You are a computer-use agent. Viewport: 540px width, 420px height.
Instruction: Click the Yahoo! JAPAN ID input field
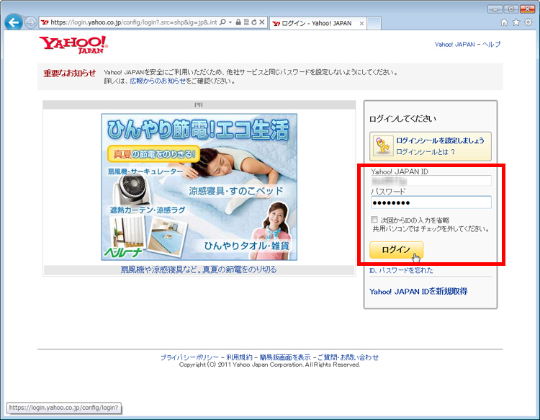point(431,181)
